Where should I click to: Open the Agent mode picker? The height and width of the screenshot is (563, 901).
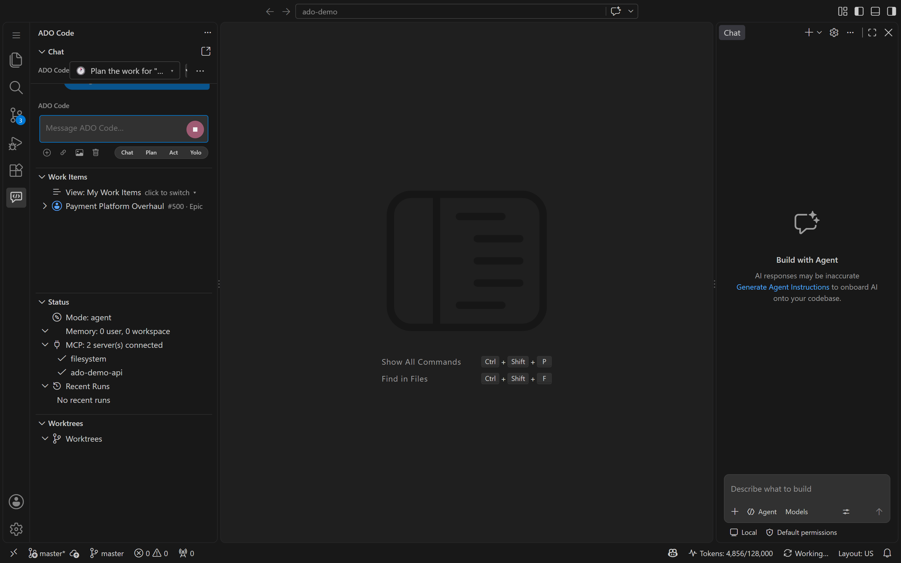point(762,512)
